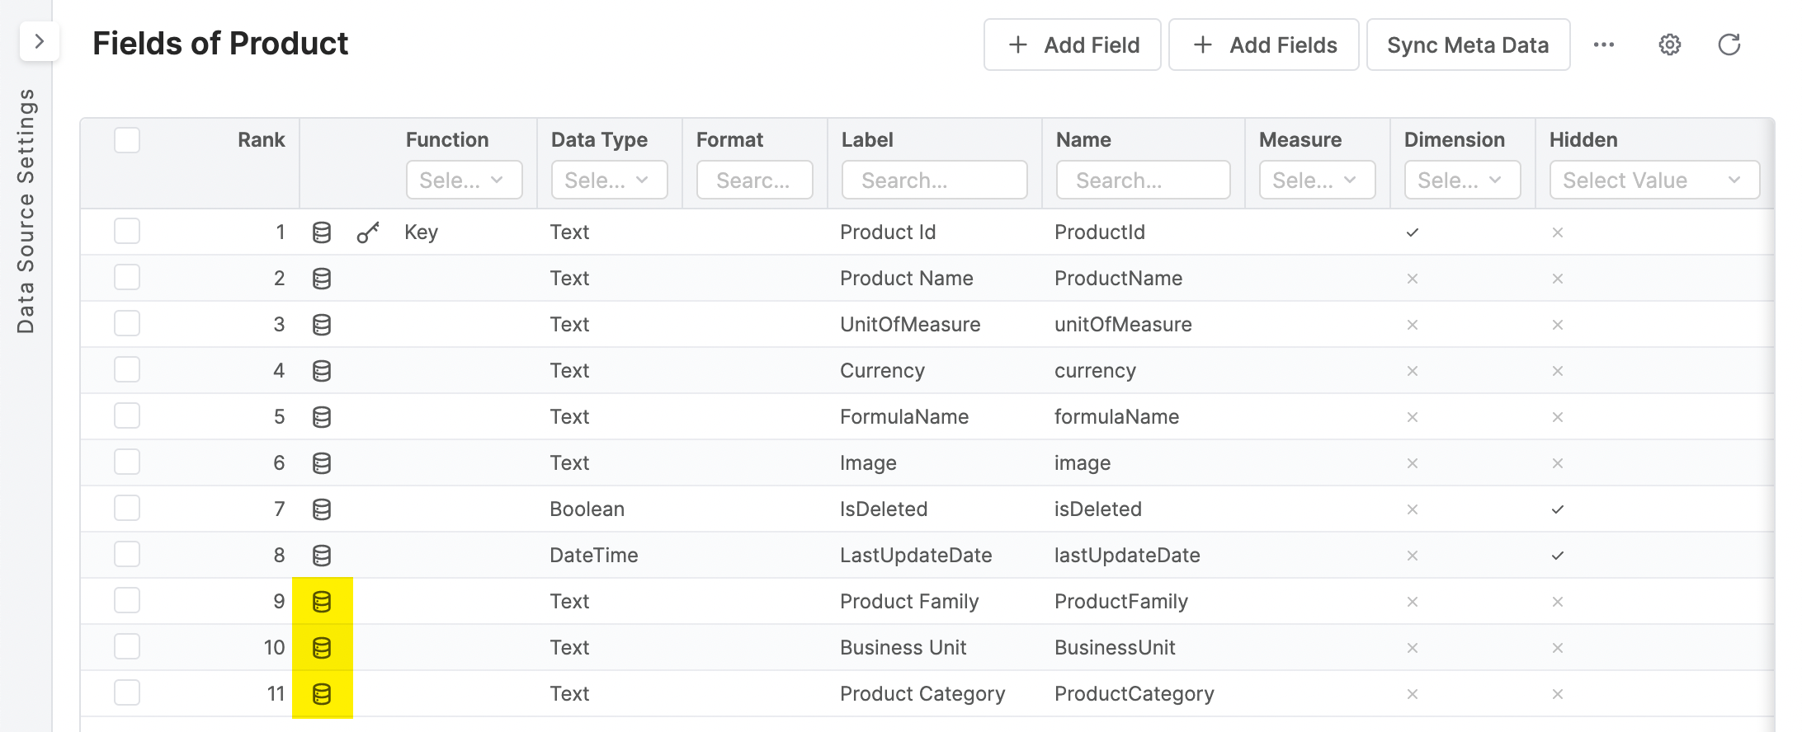Click the lastUpdateDate name cell
The image size is (1802, 732).
pos(1127,556)
